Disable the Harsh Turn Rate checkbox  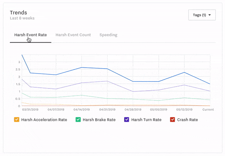tap(127, 119)
